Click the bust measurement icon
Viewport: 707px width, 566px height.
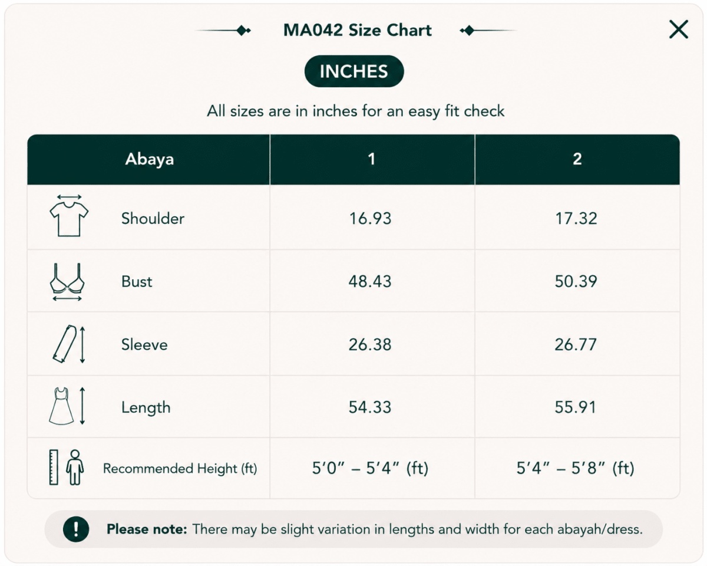pyautogui.click(x=67, y=282)
